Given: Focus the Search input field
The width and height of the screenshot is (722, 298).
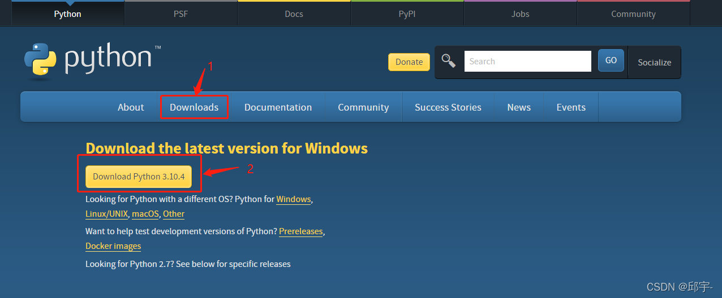Looking at the screenshot, I should point(528,61).
